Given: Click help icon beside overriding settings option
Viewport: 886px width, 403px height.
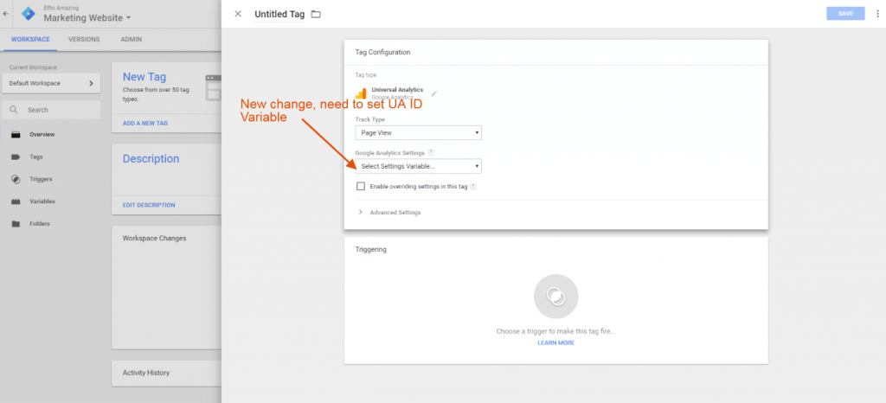Looking at the screenshot, I should (473, 187).
